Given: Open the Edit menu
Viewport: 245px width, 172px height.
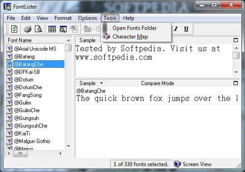Looking at the screenshot, I should [x=26, y=18].
